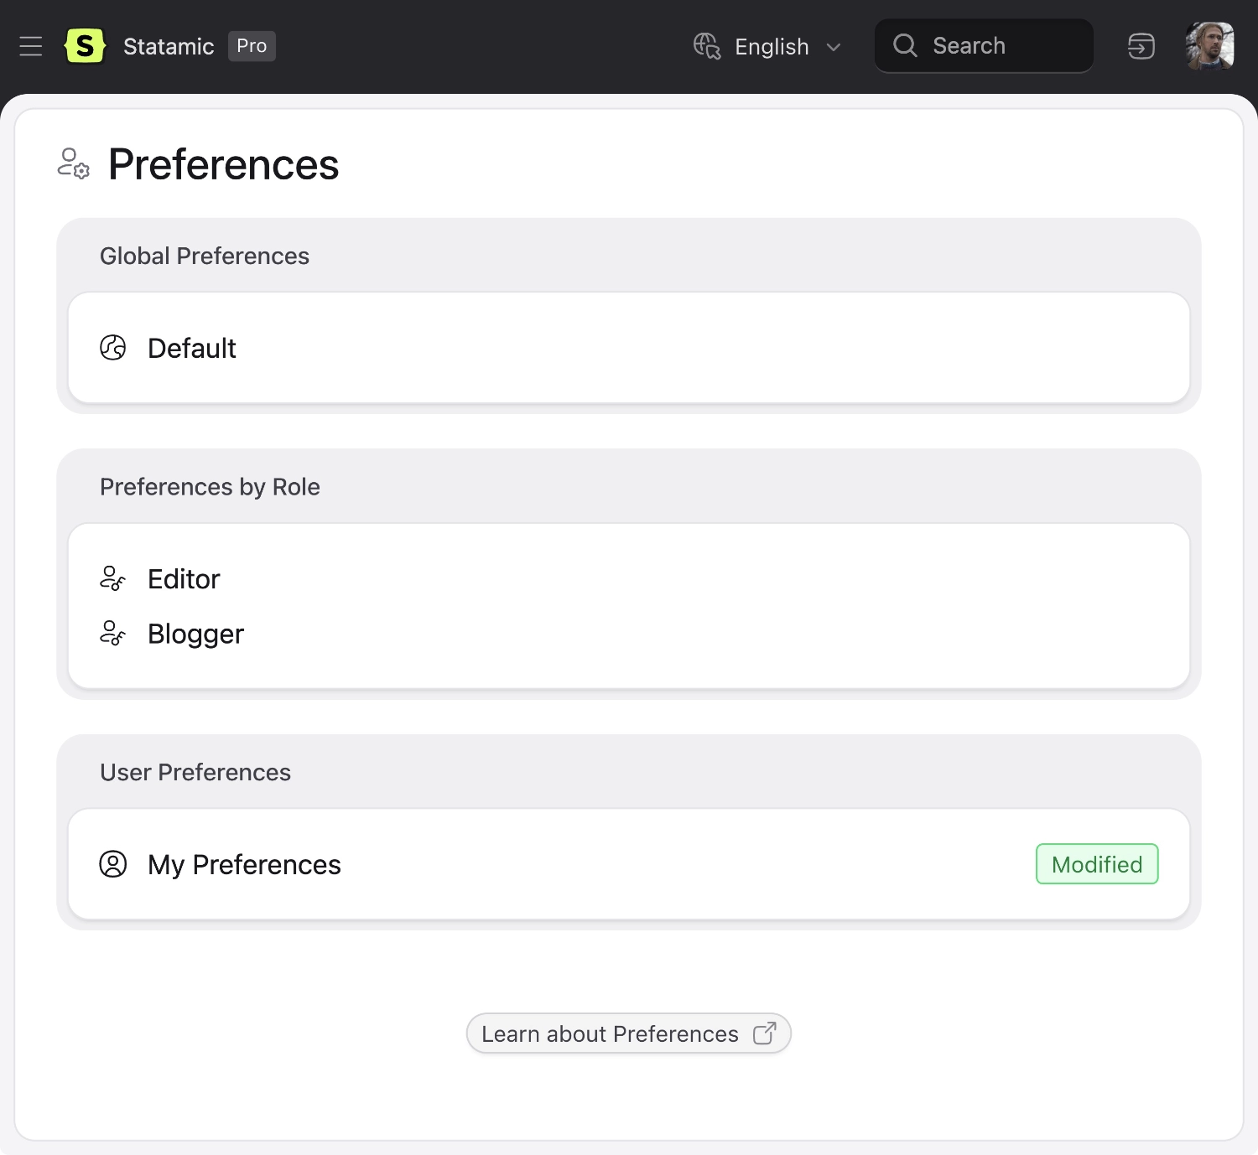The width and height of the screenshot is (1258, 1155).
Task: Open the English language dropdown
Action: coord(771,46)
